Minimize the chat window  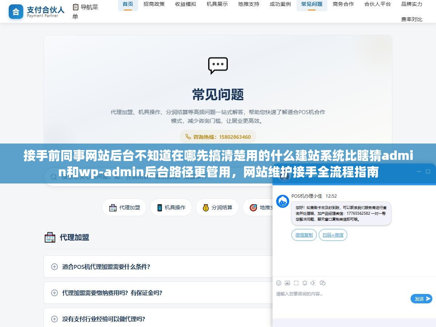pos(418,171)
